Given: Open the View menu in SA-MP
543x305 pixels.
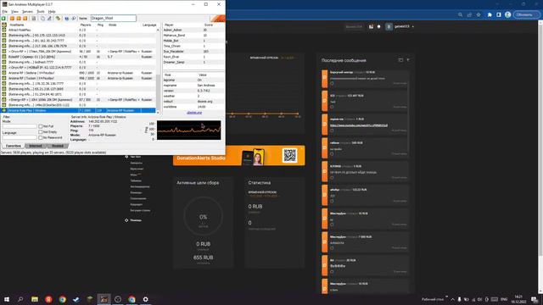Looking at the screenshot, I should click(14, 12).
